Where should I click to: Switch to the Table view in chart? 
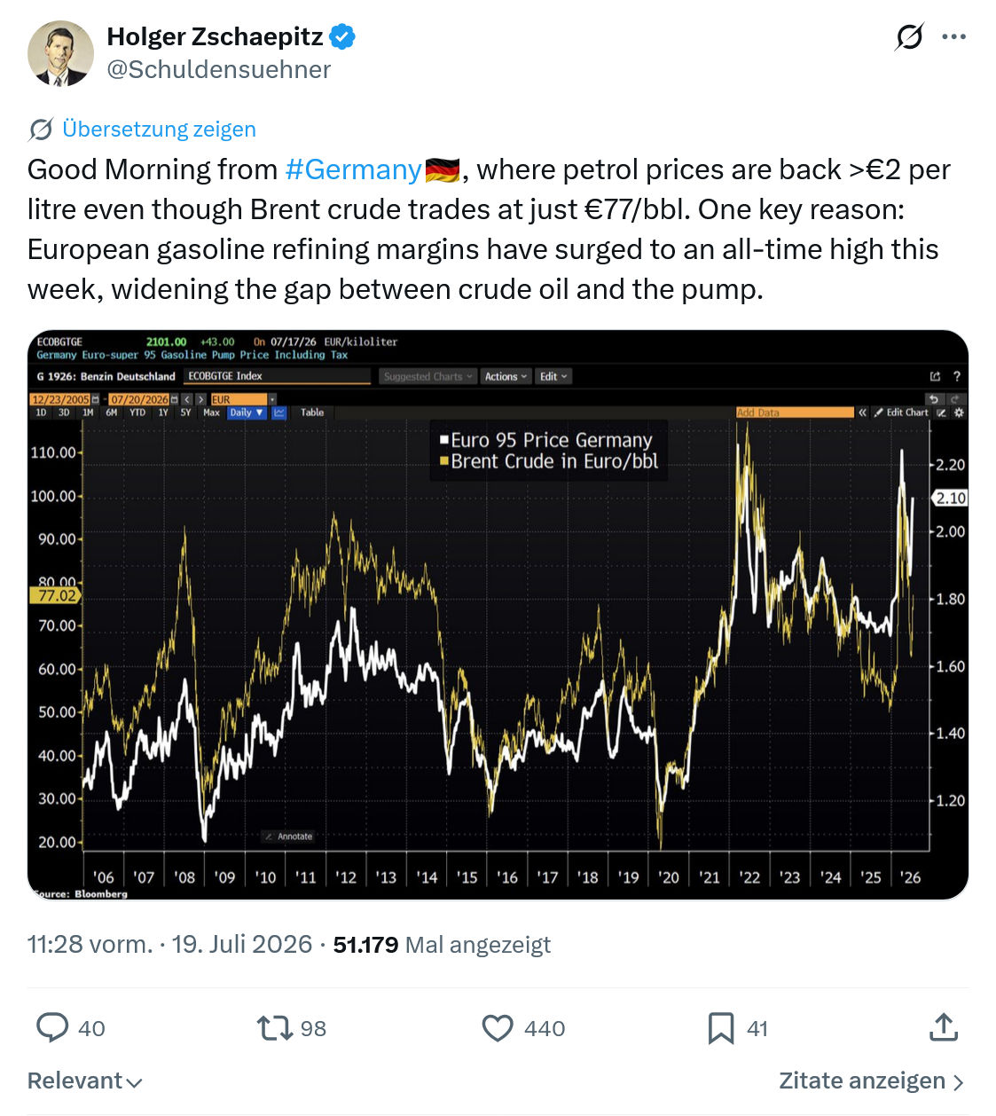(x=312, y=413)
